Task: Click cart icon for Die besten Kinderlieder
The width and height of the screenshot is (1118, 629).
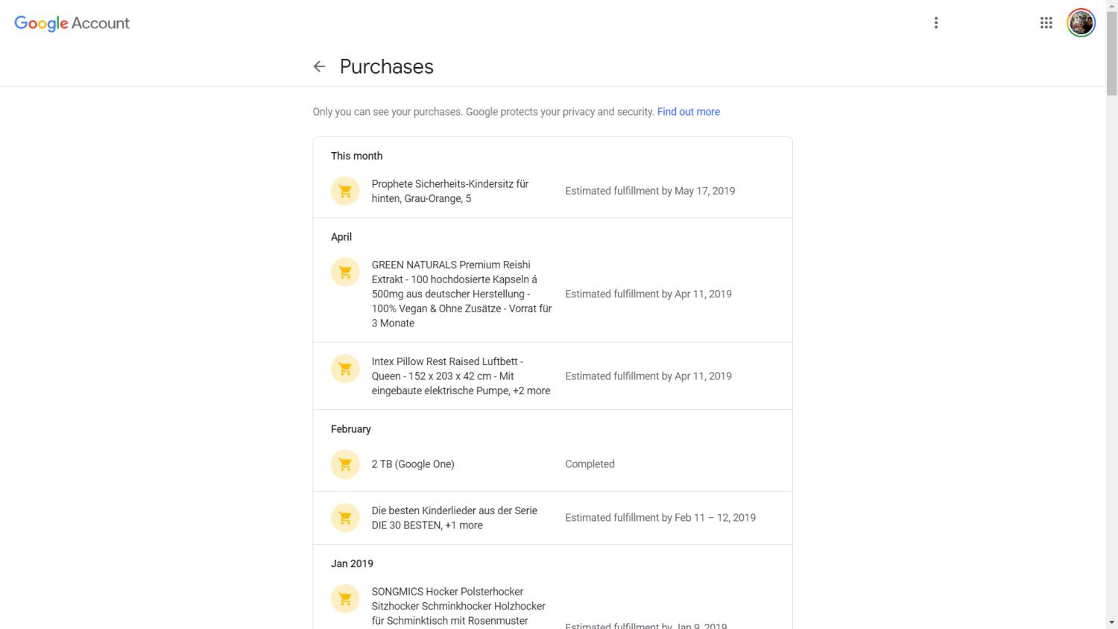Action: (x=345, y=518)
